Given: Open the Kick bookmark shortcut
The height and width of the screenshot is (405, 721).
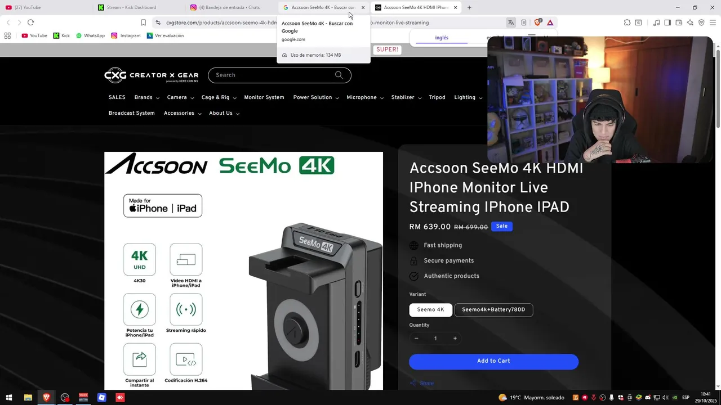Looking at the screenshot, I should [61, 35].
